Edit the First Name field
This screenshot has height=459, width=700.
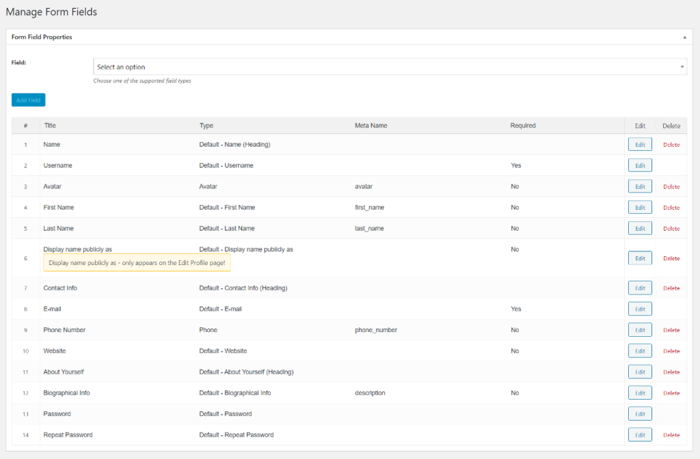640,208
